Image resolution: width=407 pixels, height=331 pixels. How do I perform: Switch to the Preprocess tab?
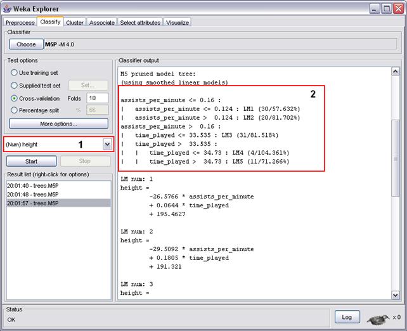pos(20,22)
